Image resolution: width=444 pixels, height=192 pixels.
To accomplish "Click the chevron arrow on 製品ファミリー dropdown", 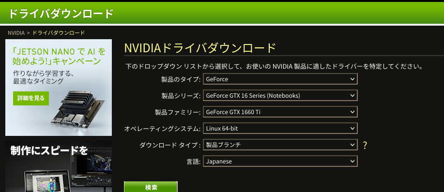I will pyautogui.click(x=352, y=112).
